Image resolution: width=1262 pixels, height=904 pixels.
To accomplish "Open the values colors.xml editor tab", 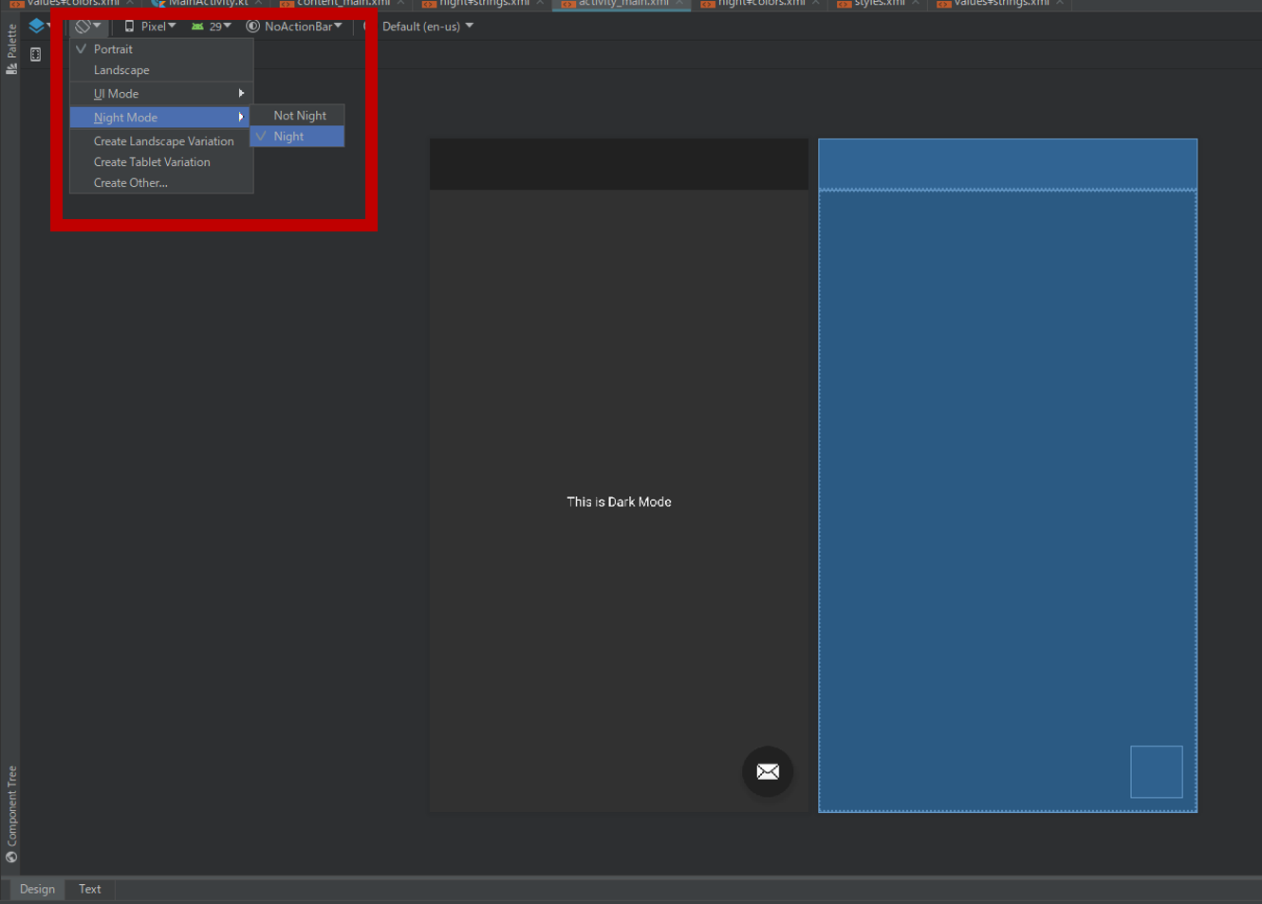I will tap(72, 4).
